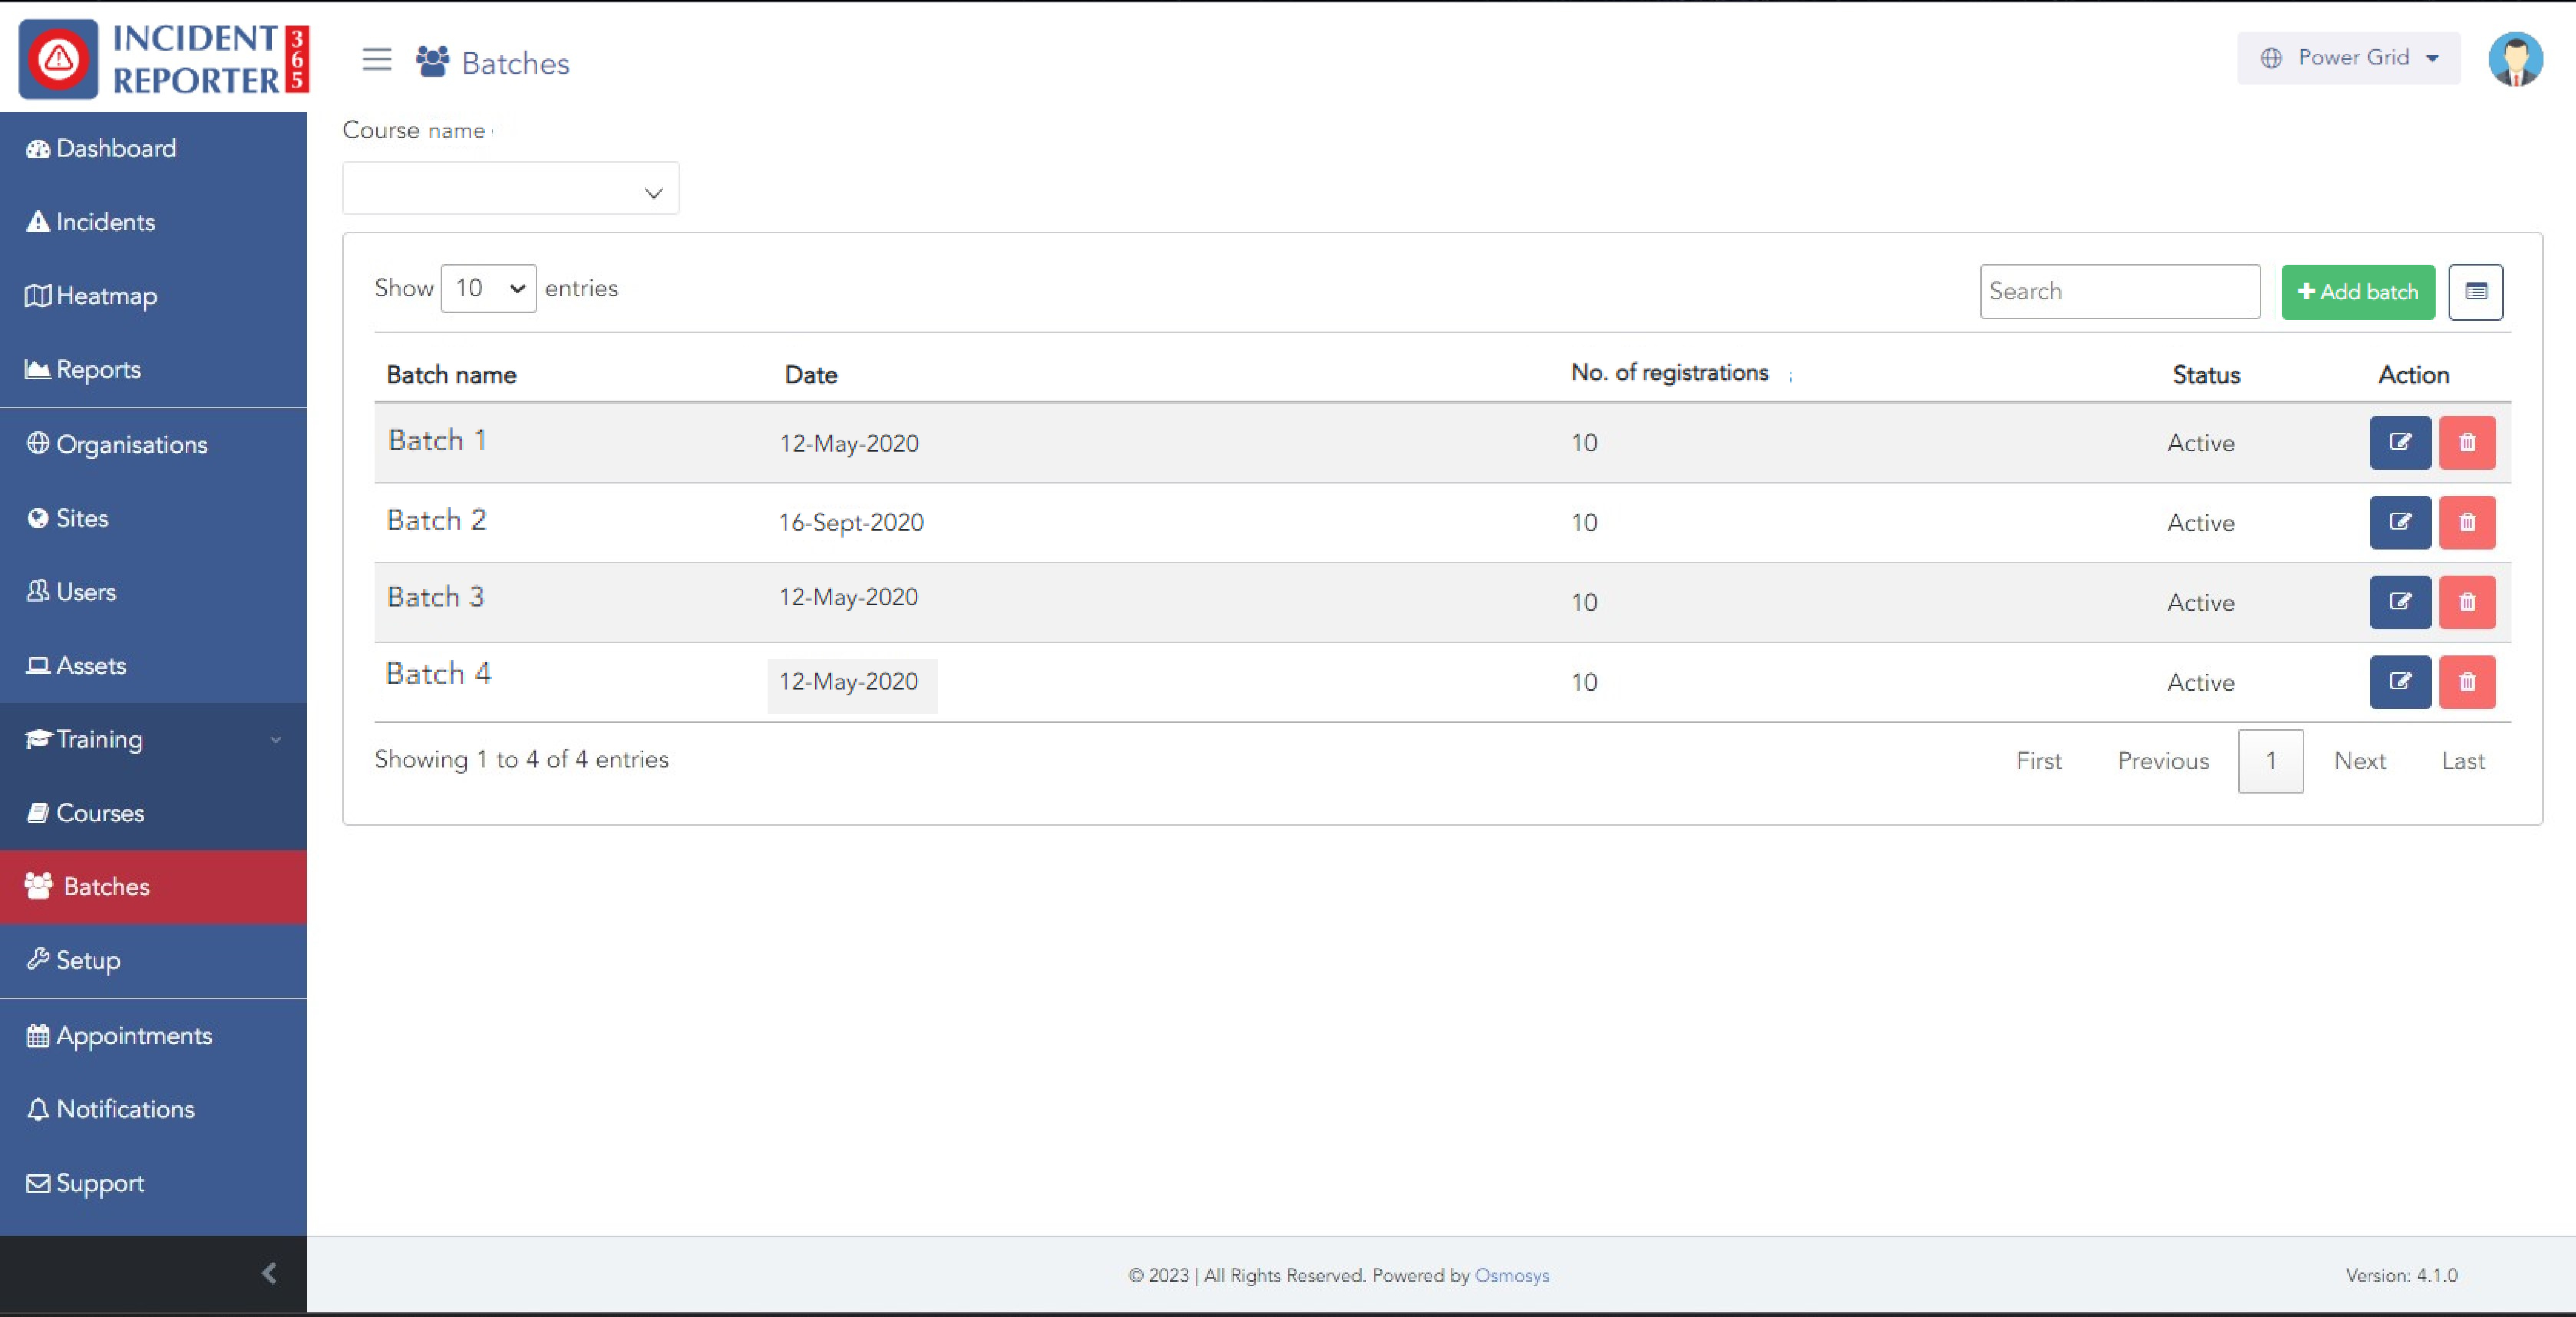Screen dimensions: 2576x1317
Task: Focus the Search input field
Action: click(2119, 292)
